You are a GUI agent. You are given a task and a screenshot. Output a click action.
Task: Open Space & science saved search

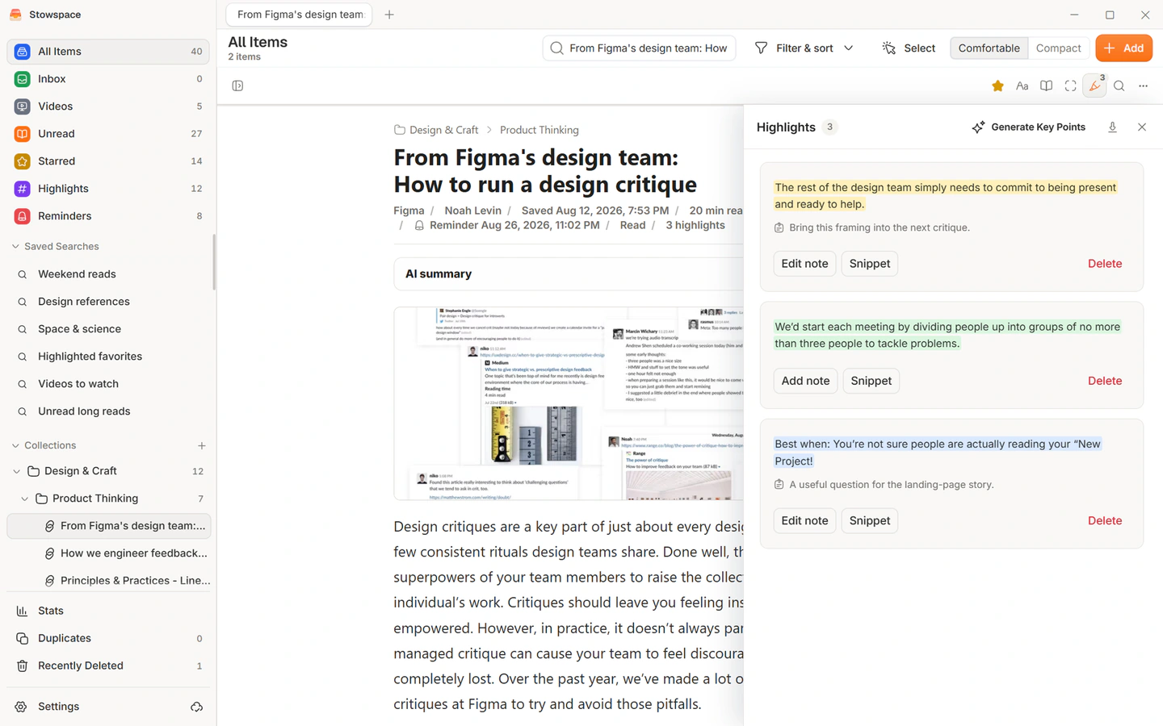point(108,328)
